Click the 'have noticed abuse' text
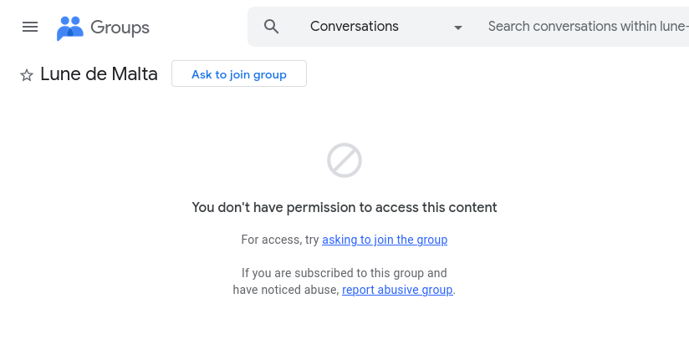Image resolution: width=689 pixels, height=359 pixels. click(285, 290)
